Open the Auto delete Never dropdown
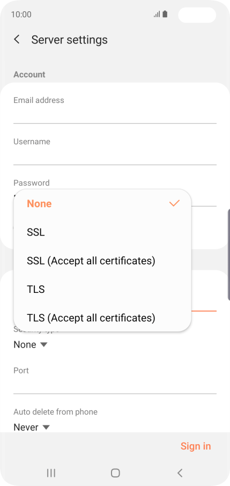230x486 pixels. pyautogui.click(x=32, y=427)
